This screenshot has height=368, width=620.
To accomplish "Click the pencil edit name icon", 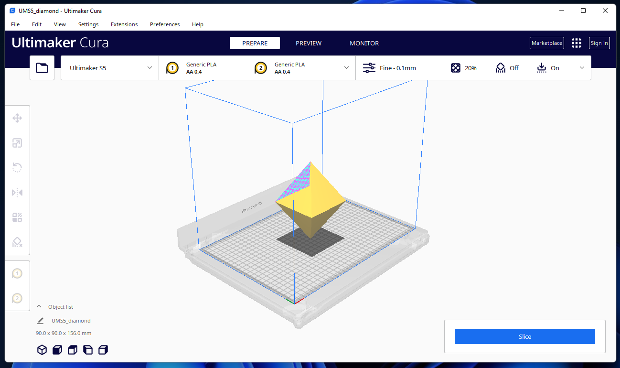I will (40, 321).
